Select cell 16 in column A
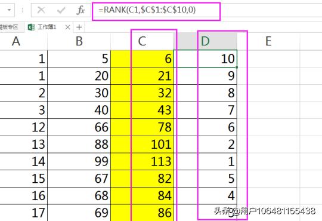Screen dimensions: 322x221 click(24, 196)
